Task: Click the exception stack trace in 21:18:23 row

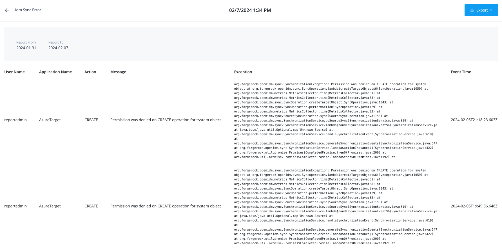Action: [336, 120]
